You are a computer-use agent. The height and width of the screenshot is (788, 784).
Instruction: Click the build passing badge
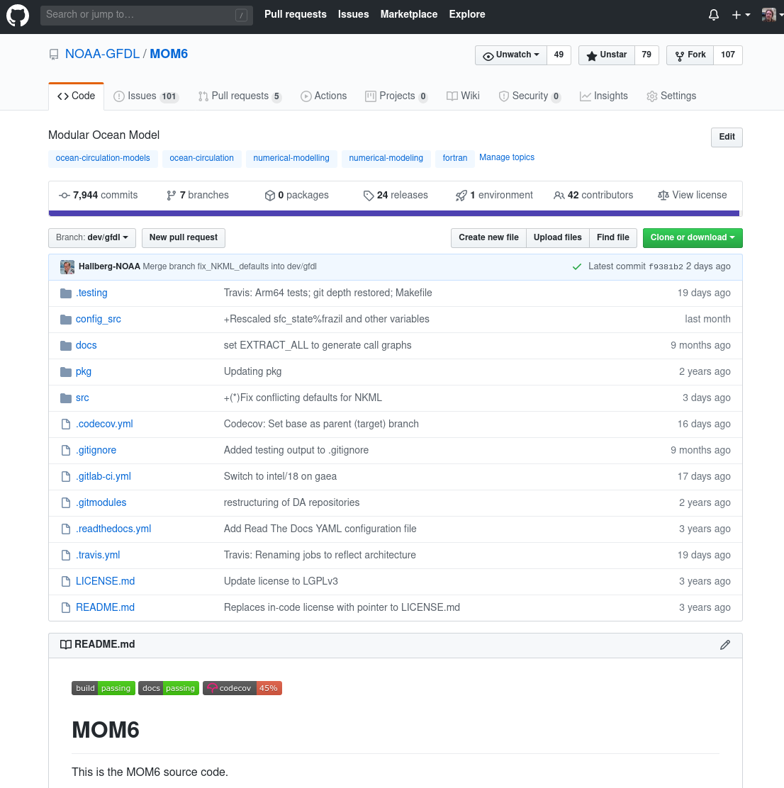pos(103,688)
